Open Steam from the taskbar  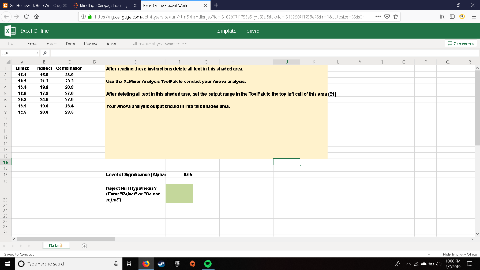tap(161, 263)
